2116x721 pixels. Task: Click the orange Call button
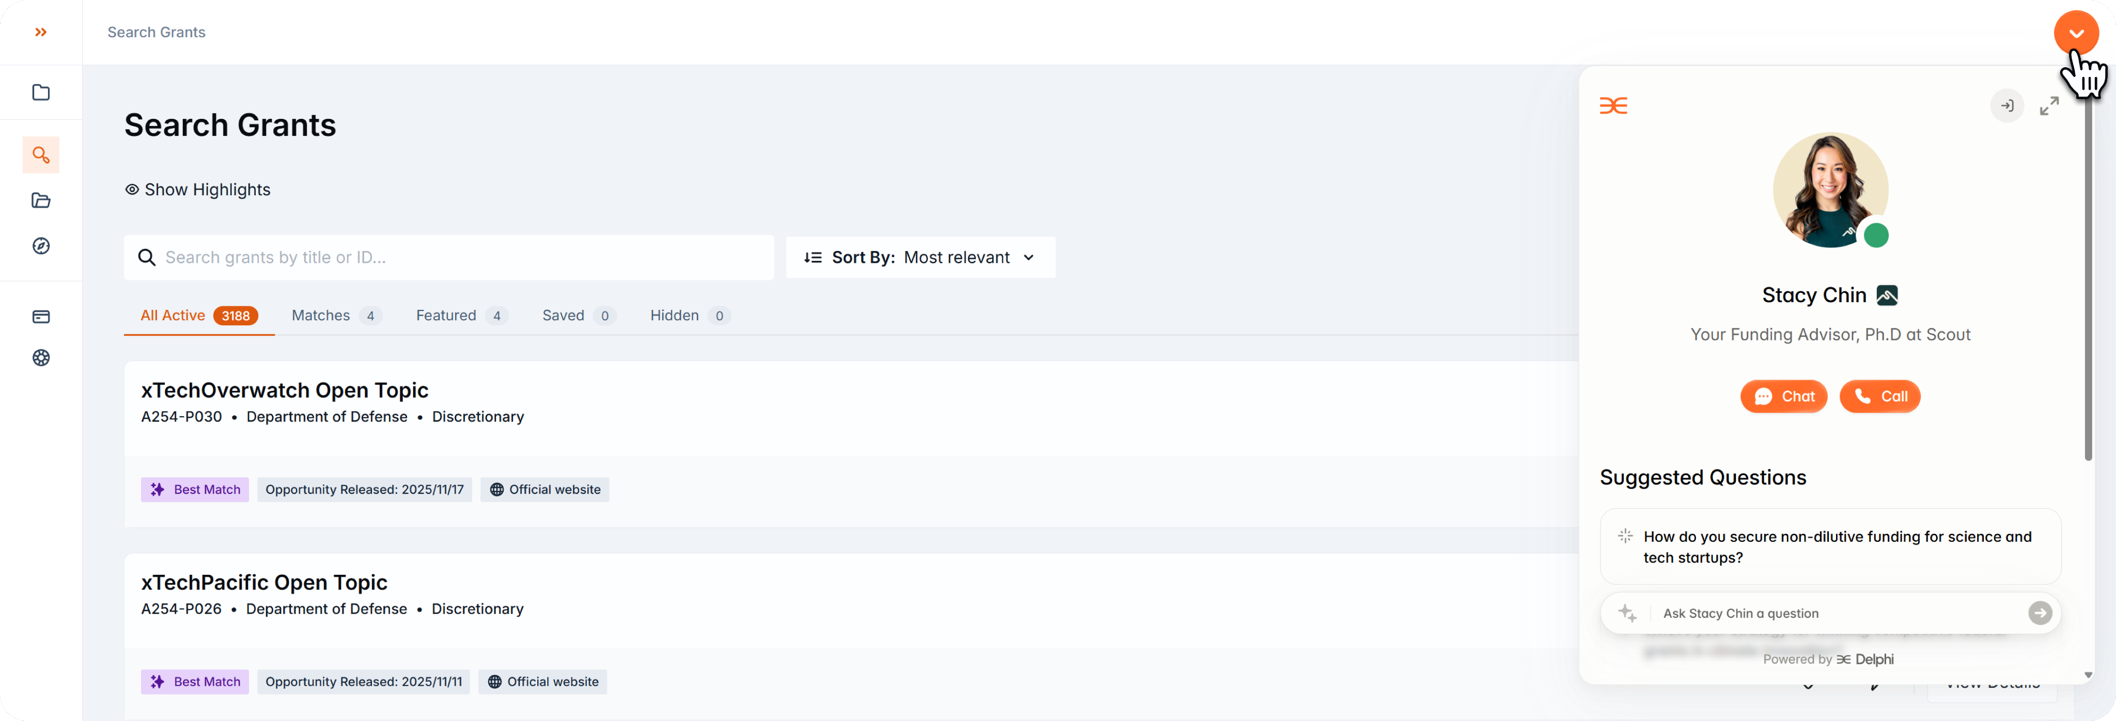[x=1879, y=397]
